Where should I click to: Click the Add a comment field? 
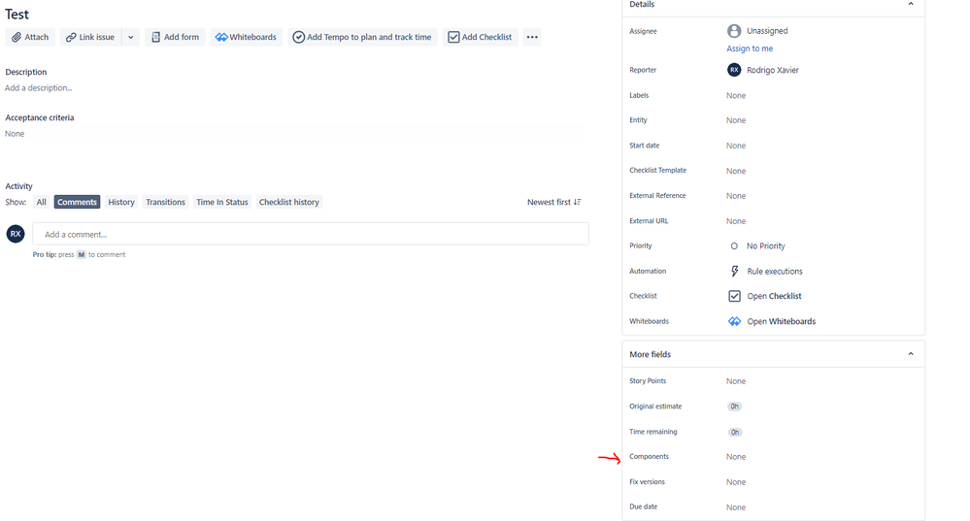pyautogui.click(x=311, y=234)
